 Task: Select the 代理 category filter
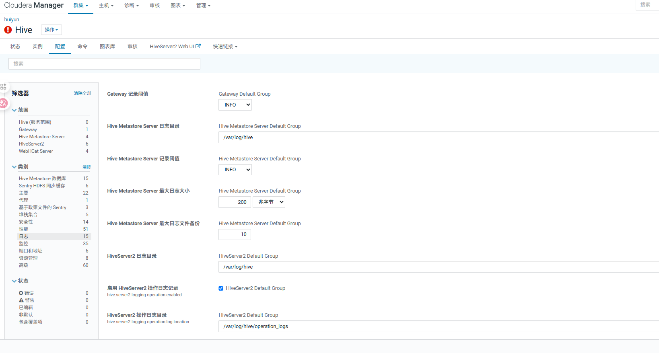pyautogui.click(x=23, y=200)
